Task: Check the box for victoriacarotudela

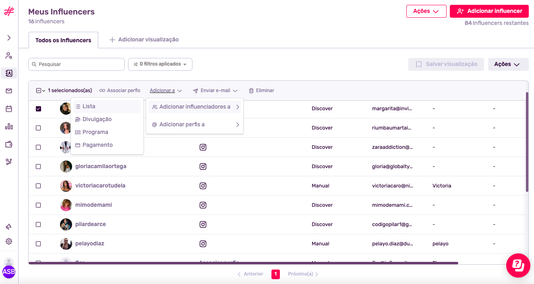Action: 38,186
